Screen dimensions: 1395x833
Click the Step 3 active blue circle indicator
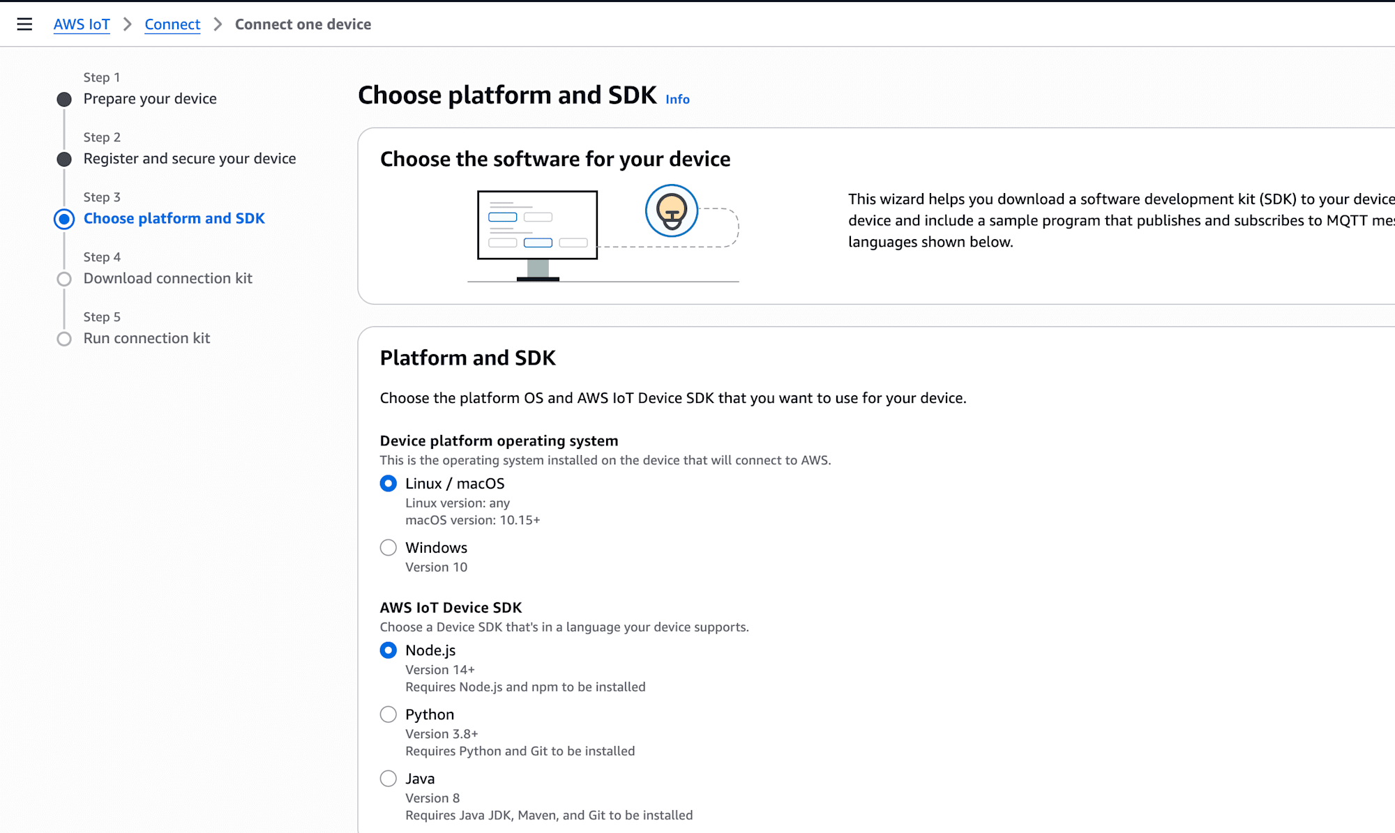coord(64,220)
